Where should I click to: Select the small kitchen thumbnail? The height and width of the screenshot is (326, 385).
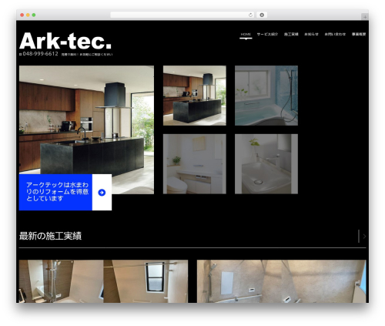(195, 96)
